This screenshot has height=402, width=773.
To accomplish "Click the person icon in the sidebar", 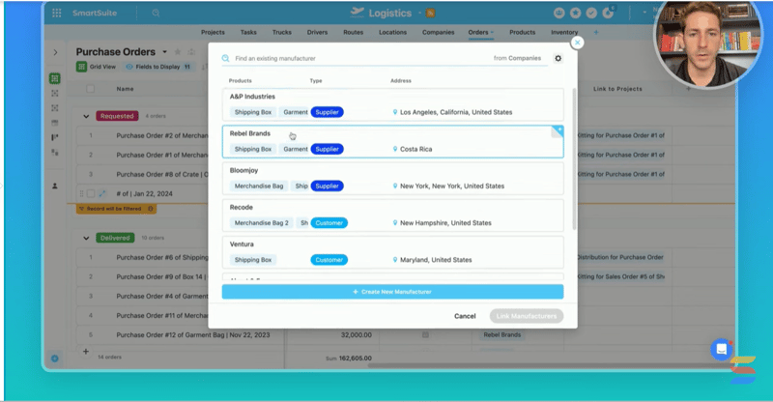I will tap(55, 186).
